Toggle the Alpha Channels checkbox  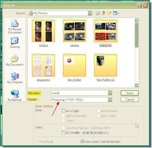pyautogui.click(x=63, y=116)
